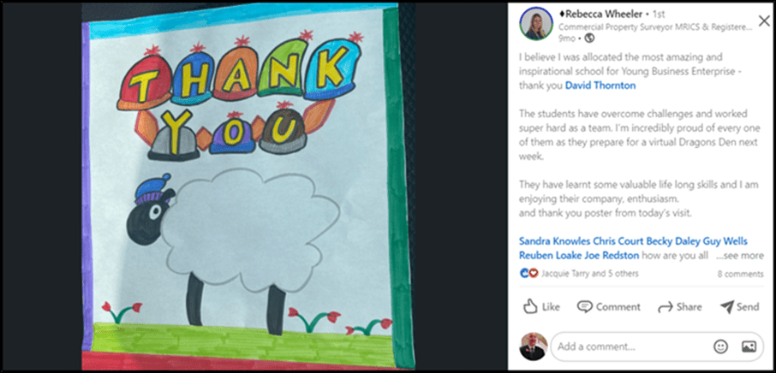Open the David Thornton profile link
Screen dimensions: 776x373
click(x=600, y=86)
